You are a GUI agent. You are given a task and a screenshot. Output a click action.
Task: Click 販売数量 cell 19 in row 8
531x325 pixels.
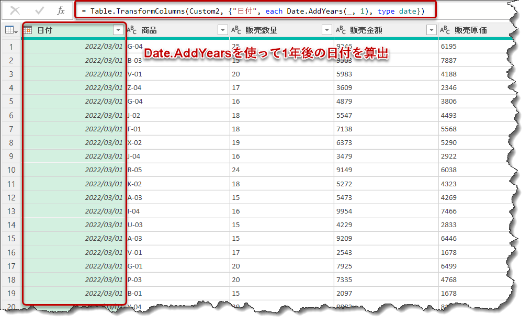tap(282, 143)
